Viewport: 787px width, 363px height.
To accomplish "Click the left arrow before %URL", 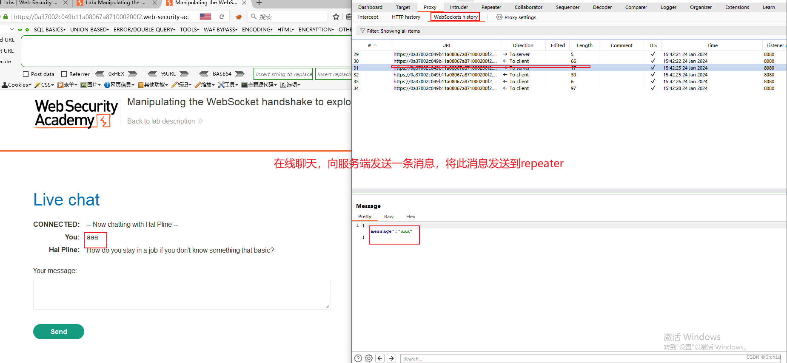I will tap(152, 74).
